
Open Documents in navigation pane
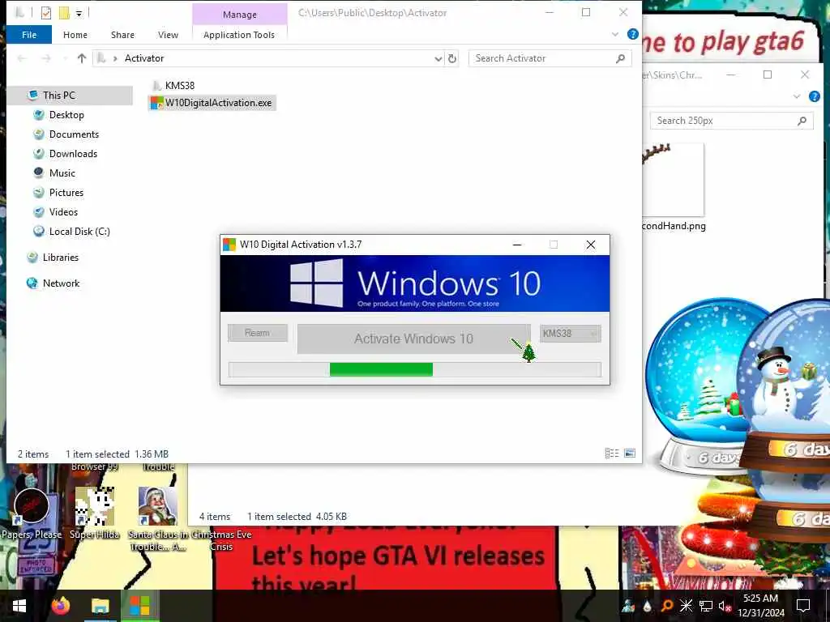(74, 134)
